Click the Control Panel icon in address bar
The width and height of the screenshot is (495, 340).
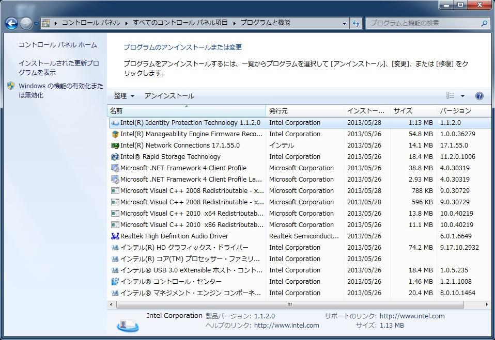click(x=46, y=23)
